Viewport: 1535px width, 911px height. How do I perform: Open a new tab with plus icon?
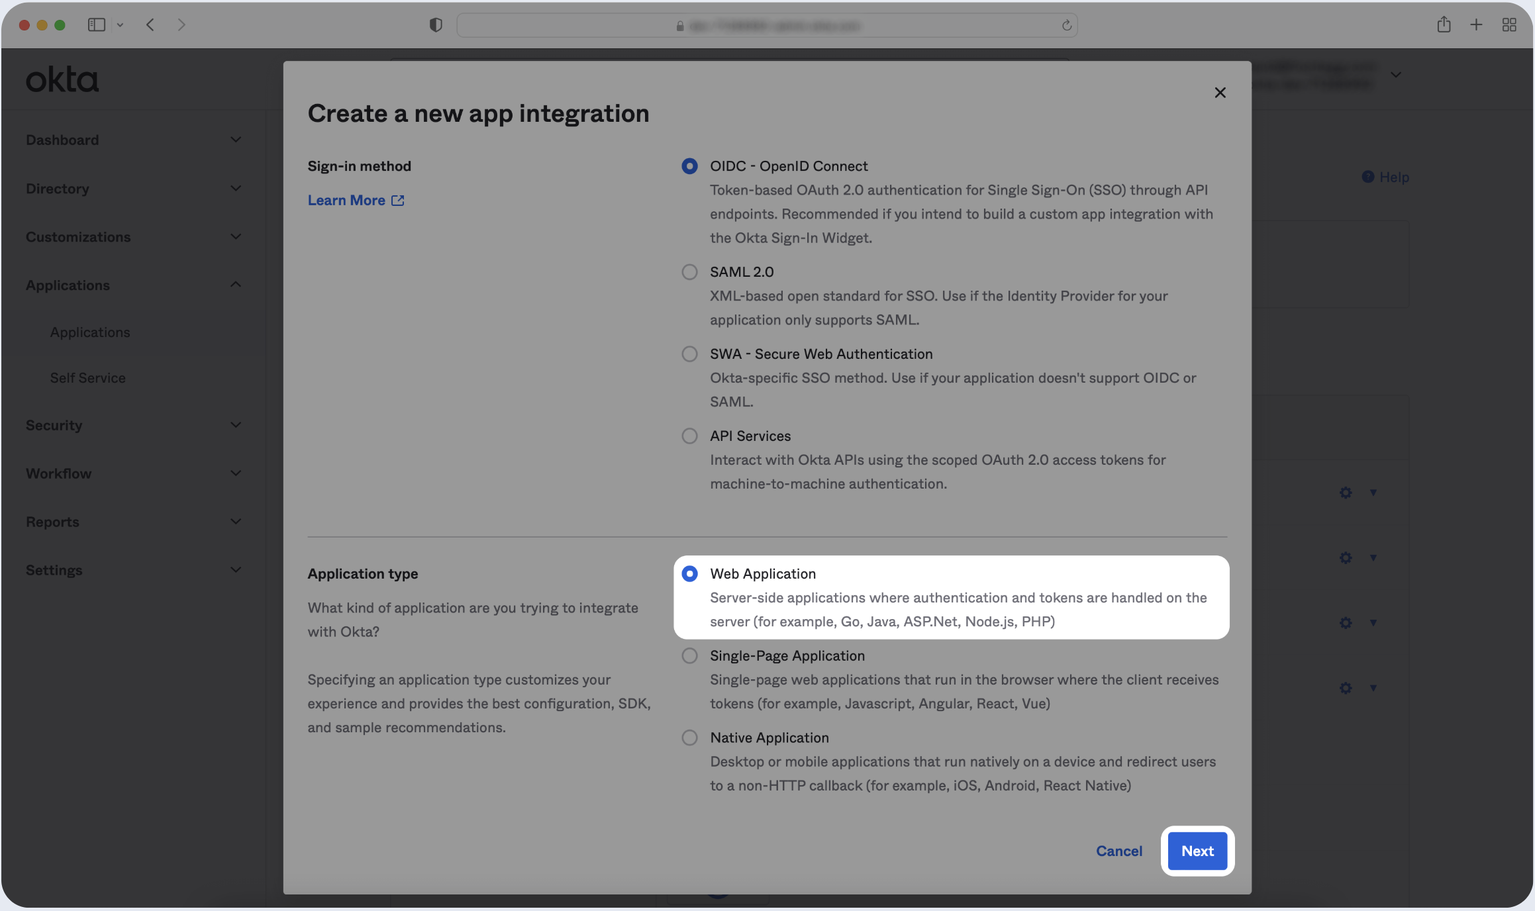point(1476,25)
